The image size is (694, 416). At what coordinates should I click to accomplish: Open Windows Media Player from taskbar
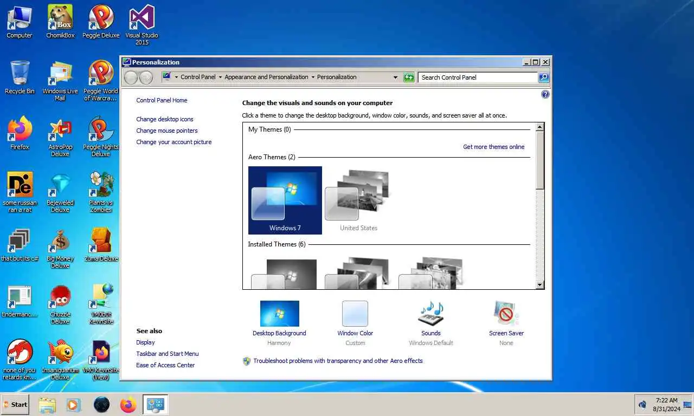(x=74, y=405)
